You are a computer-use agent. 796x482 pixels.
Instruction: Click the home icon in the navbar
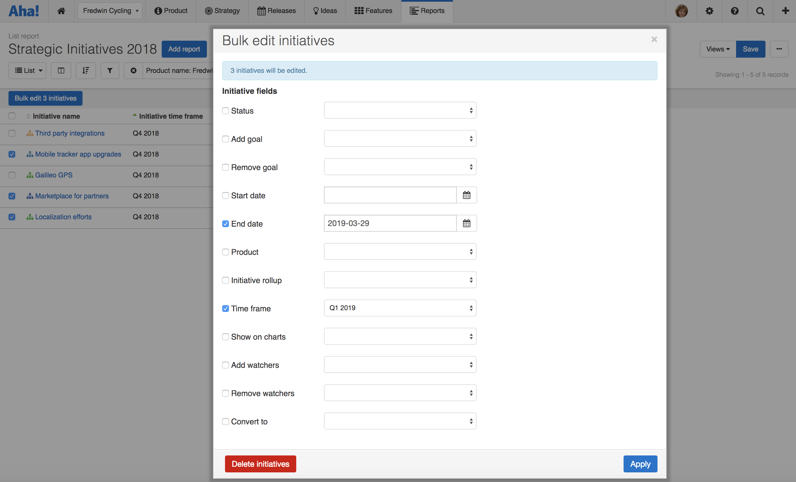pos(61,11)
